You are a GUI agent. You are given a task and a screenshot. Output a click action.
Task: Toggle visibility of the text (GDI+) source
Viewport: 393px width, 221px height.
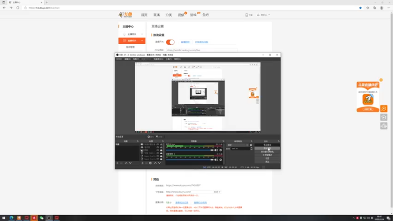click(x=158, y=153)
